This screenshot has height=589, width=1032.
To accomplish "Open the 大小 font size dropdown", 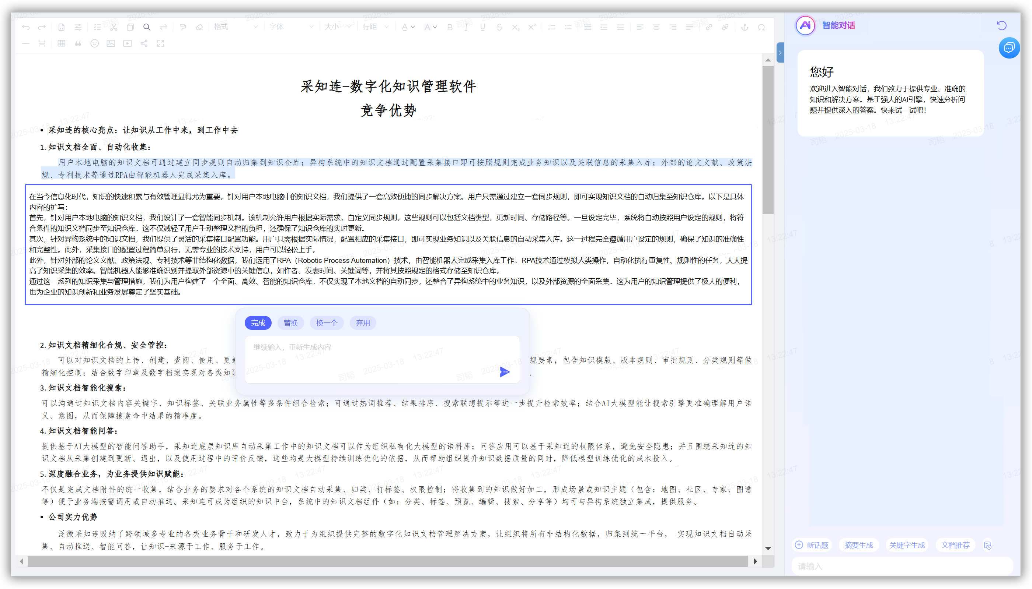I will (x=338, y=27).
